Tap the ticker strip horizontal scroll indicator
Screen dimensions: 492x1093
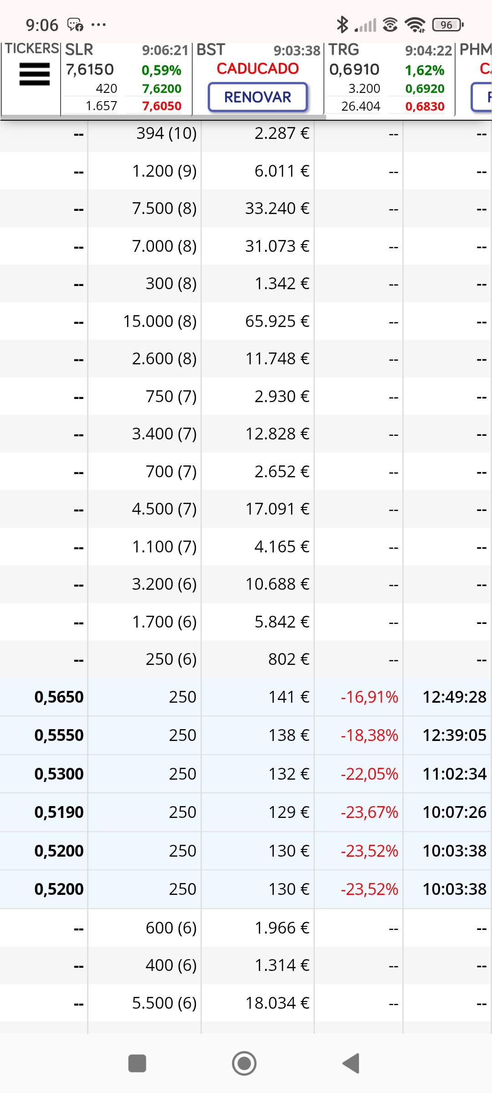pos(163,117)
